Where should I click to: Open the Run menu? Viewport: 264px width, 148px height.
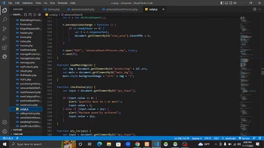[x=52, y=3]
